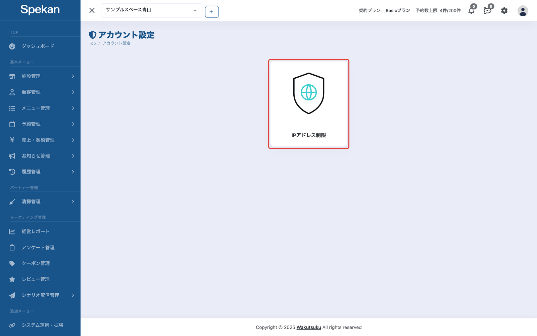The width and height of the screenshot is (537, 336).
Task: Click the Top breadcrumb link
Action: click(x=92, y=43)
